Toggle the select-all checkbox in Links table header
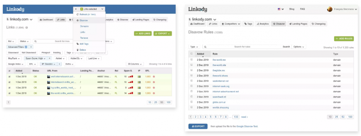Viewport: 361px width, 136px height. coord(10,71)
